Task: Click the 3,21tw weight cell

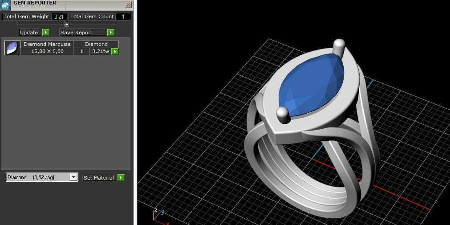Action: point(101,51)
